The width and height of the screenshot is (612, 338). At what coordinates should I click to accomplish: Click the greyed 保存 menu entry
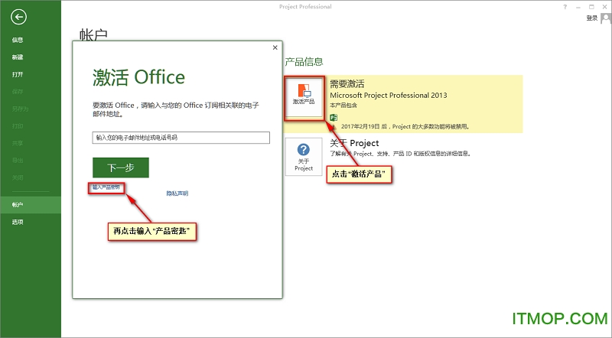coord(18,91)
